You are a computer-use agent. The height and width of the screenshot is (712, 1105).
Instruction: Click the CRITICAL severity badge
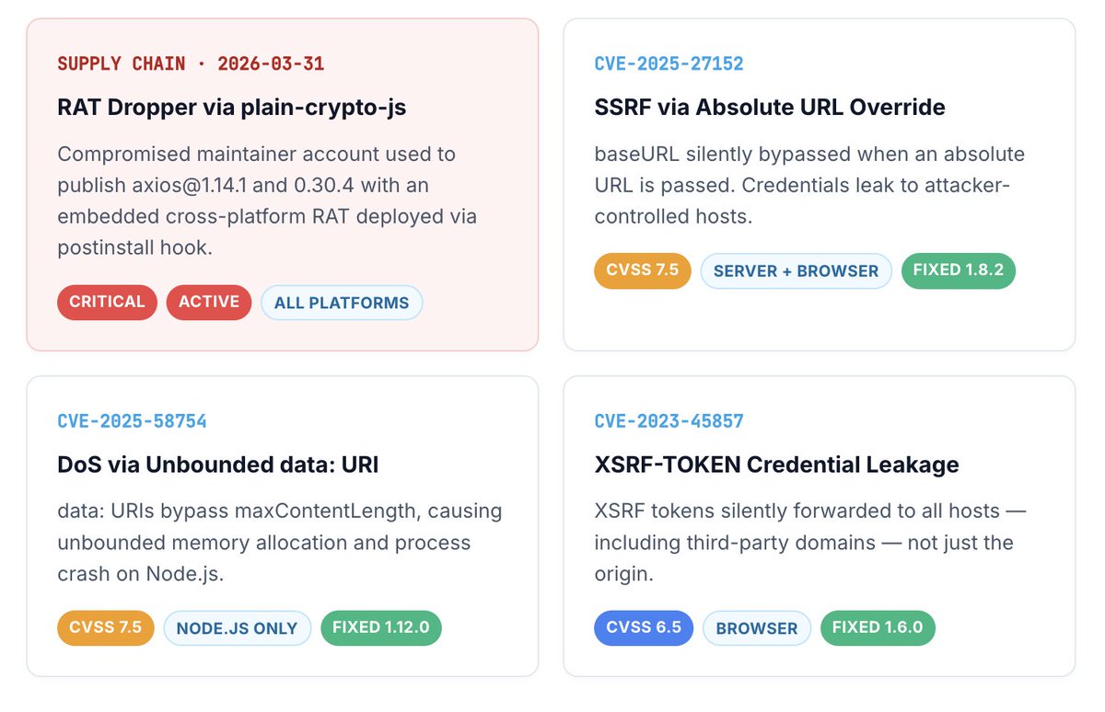tap(107, 302)
